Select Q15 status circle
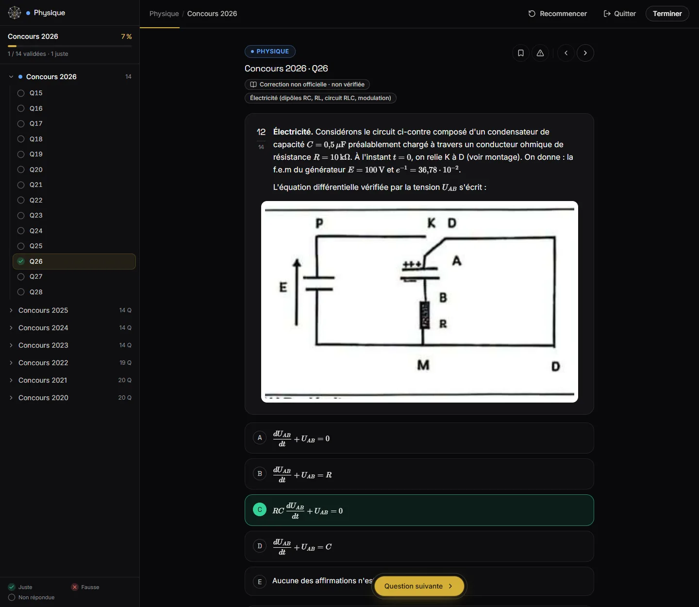 pyautogui.click(x=21, y=93)
